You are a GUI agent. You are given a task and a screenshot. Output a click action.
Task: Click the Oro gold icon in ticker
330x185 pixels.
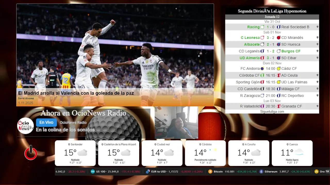pyautogui.click(x=316, y=172)
